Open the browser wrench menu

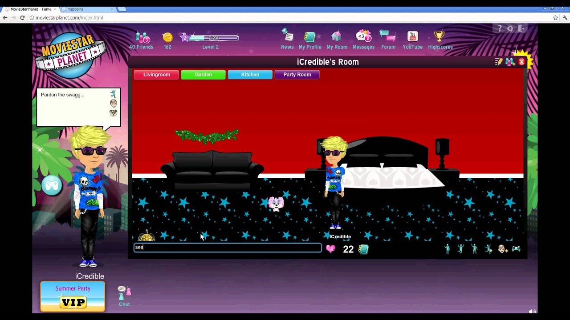click(x=565, y=18)
